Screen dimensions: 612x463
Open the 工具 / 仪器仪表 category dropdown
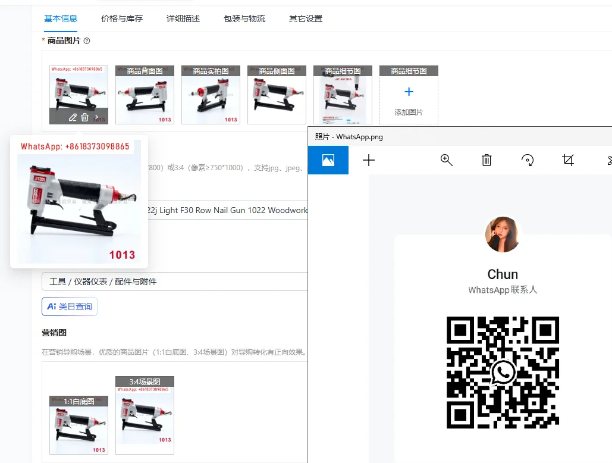[x=175, y=281]
